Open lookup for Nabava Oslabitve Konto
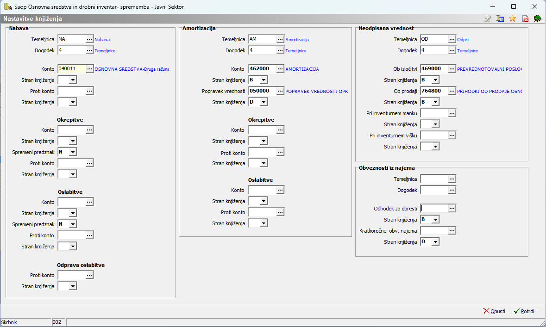 [x=89, y=202]
